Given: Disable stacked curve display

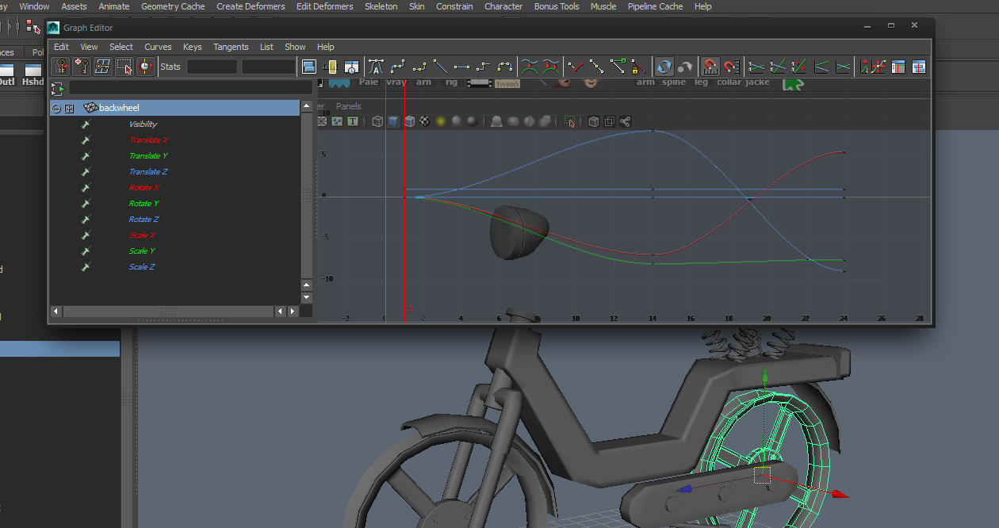Looking at the screenshot, I should click(843, 67).
